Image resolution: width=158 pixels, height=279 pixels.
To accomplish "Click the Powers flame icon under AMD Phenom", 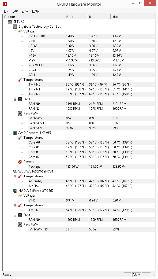I will click(x=20, y=162).
